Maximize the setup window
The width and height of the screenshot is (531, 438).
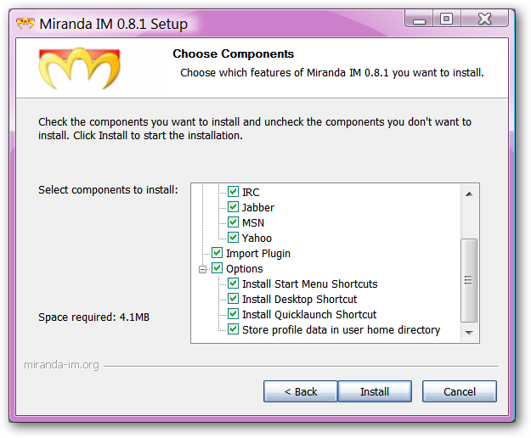coord(446,20)
